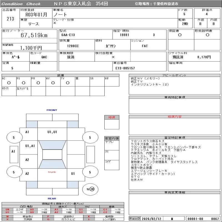Click the 67,519km mileage field

34,35
